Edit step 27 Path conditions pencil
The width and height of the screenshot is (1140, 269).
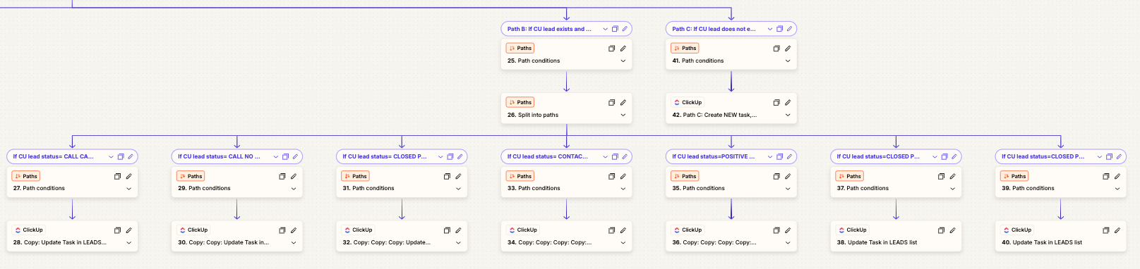tap(129, 177)
